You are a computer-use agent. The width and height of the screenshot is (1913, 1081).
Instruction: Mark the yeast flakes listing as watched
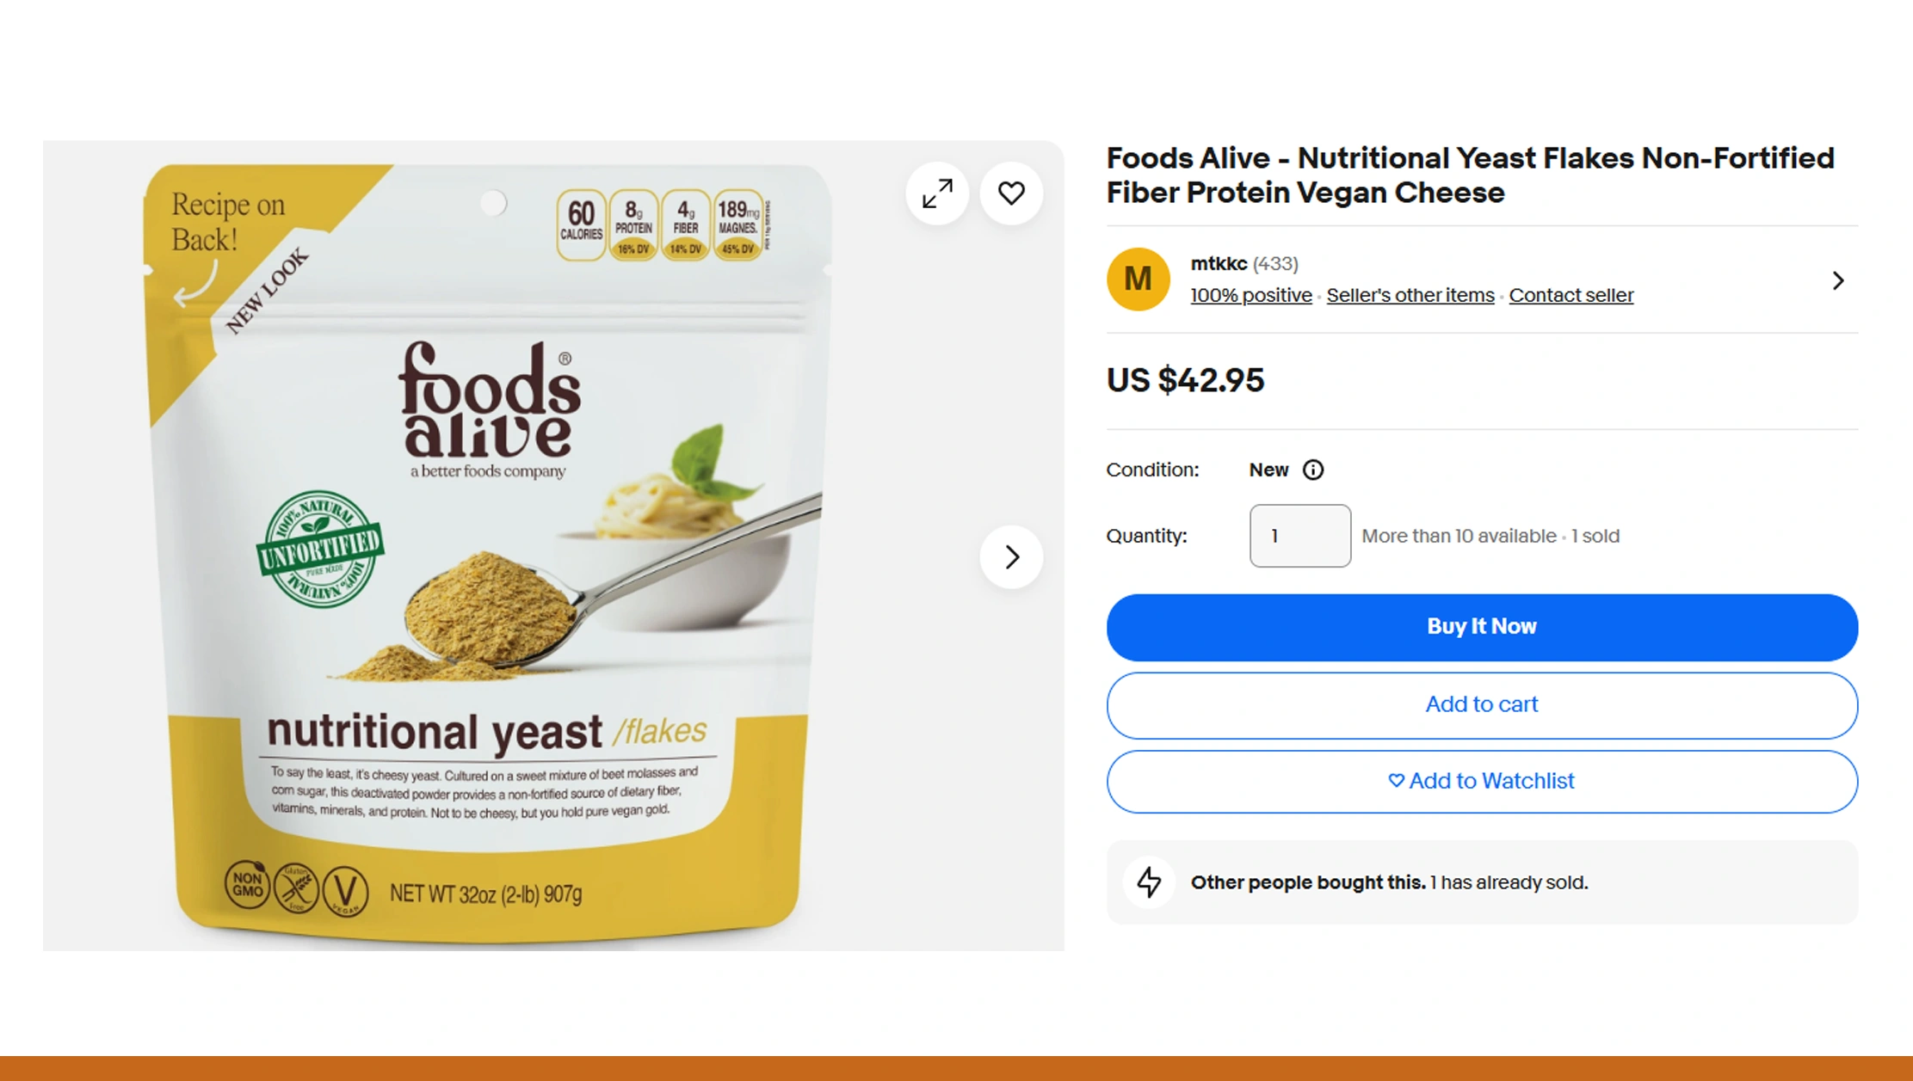coord(1480,781)
